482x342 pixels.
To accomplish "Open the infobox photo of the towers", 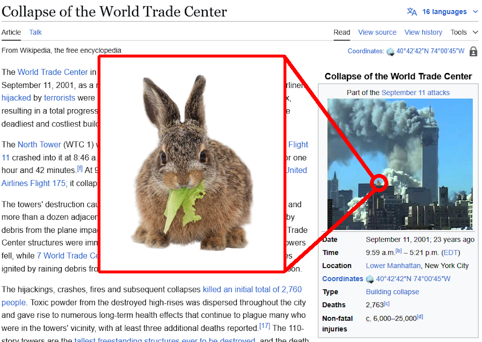I will 400,164.
